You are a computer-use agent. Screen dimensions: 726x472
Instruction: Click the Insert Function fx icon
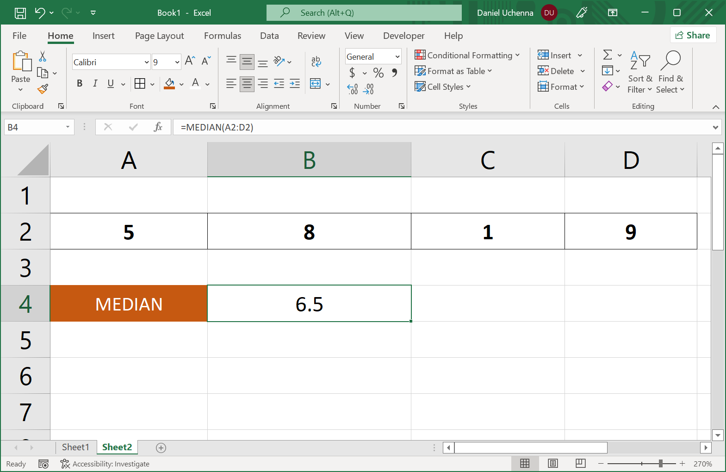pyautogui.click(x=158, y=127)
